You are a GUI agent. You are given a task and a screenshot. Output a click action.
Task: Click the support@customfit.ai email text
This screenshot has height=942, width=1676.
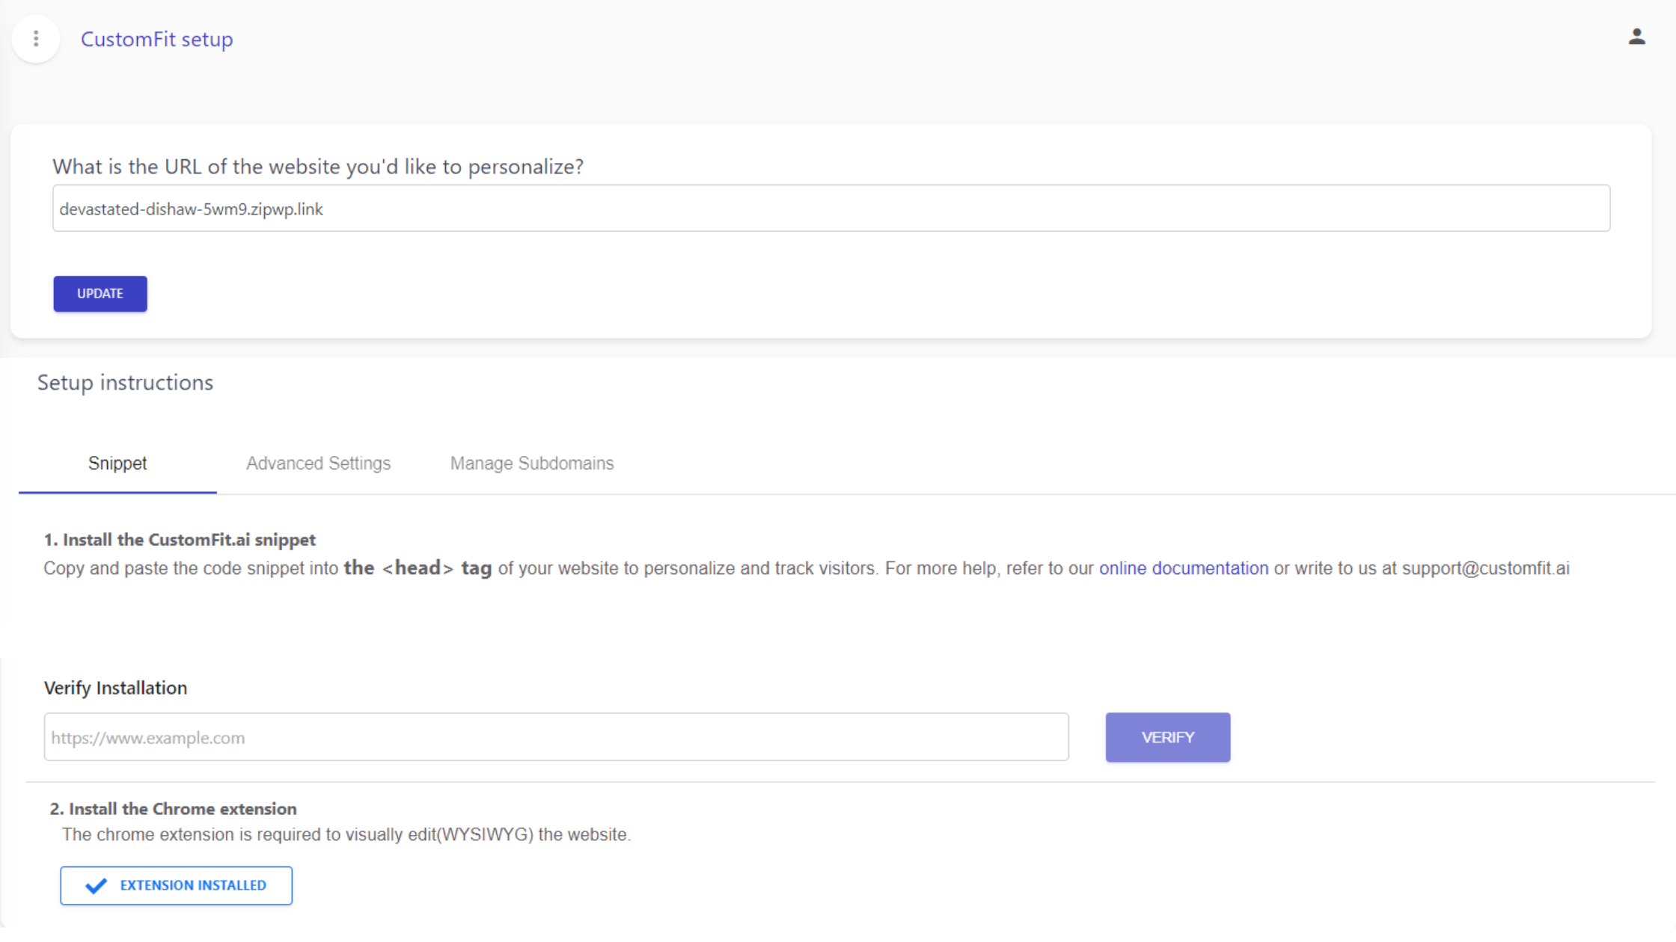pyautogui.click(x=1485, y=569)
